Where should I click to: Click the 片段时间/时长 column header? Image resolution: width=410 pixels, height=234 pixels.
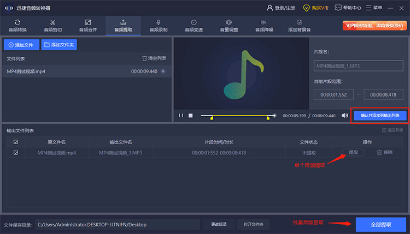pyautogui.click(x=219, y=142)
